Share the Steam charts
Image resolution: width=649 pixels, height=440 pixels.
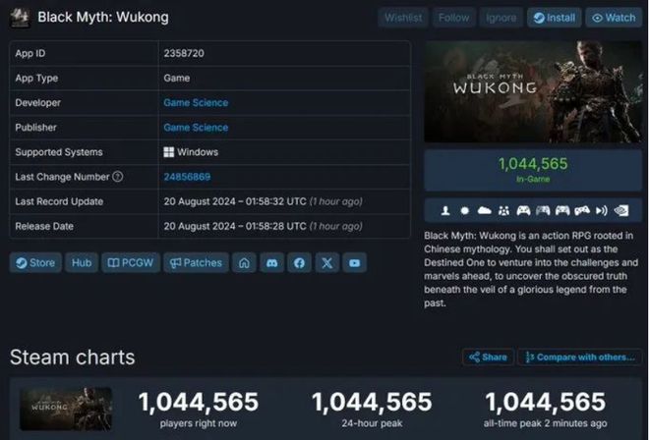click(x=488, y=357)
